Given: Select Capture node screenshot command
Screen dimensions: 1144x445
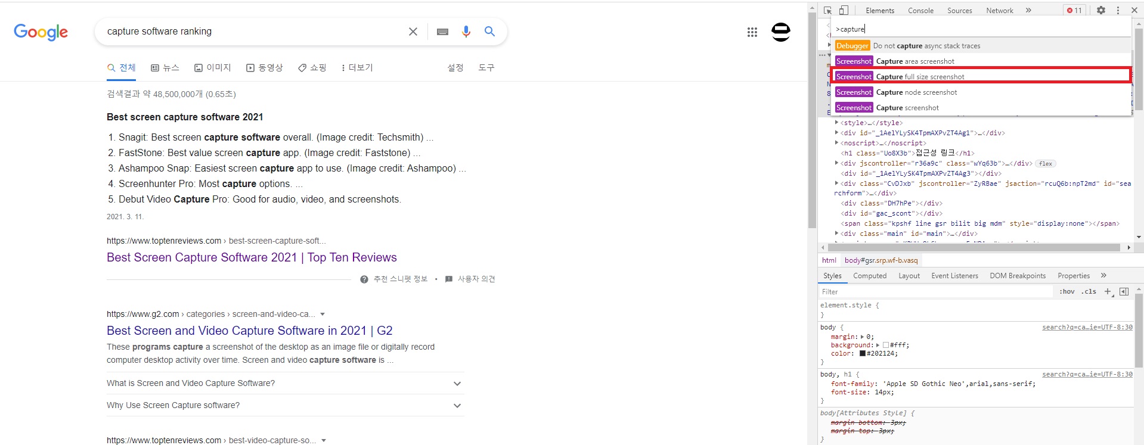Looking at the screenshot, I should [x=981, y=92].
